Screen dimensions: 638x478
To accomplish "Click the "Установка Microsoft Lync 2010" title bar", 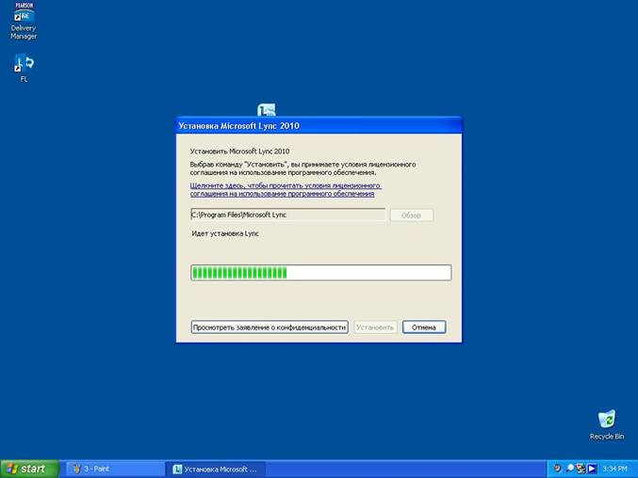I will pos(319,126).
